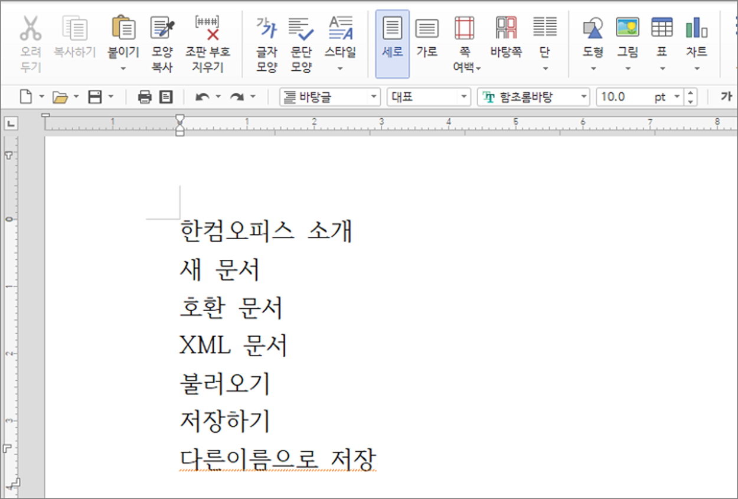
Task: Click the Copy (복사하기) icon
Action: [75, 28]
